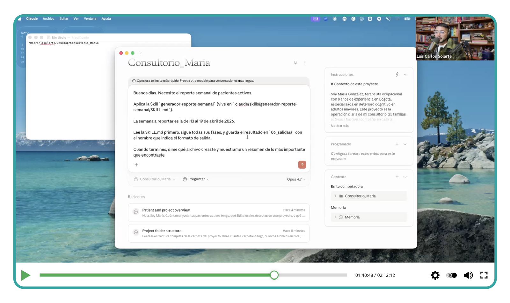Add a scheduled task in Programado
This screenshot has width=510, height=303.
[397, 144]
